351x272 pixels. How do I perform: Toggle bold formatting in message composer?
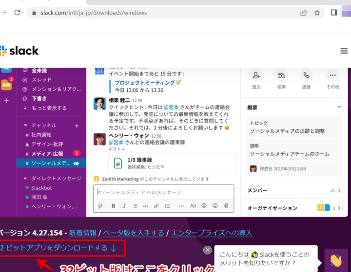(x=113, y=206)
